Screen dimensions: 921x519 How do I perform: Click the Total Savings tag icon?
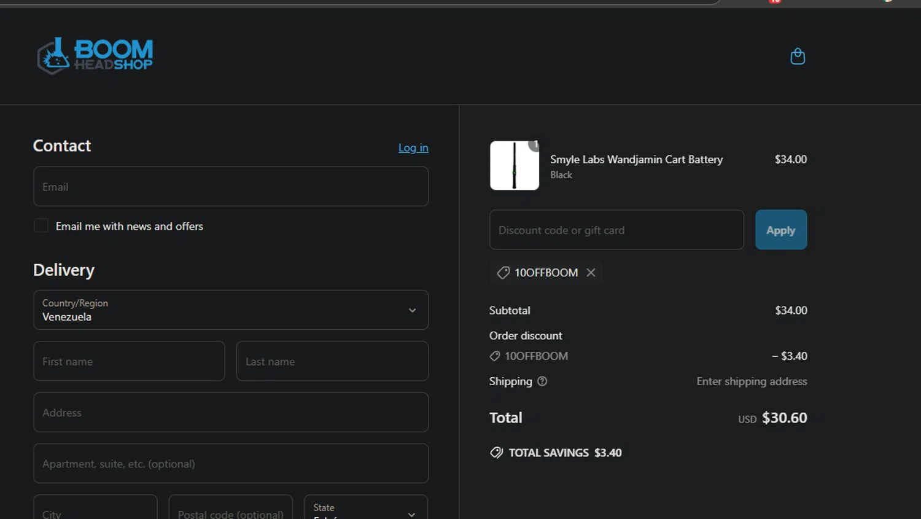pos(497,453)
